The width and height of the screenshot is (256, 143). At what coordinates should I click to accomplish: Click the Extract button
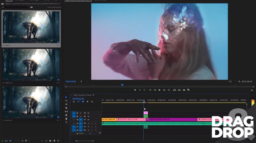pos(179,90)
